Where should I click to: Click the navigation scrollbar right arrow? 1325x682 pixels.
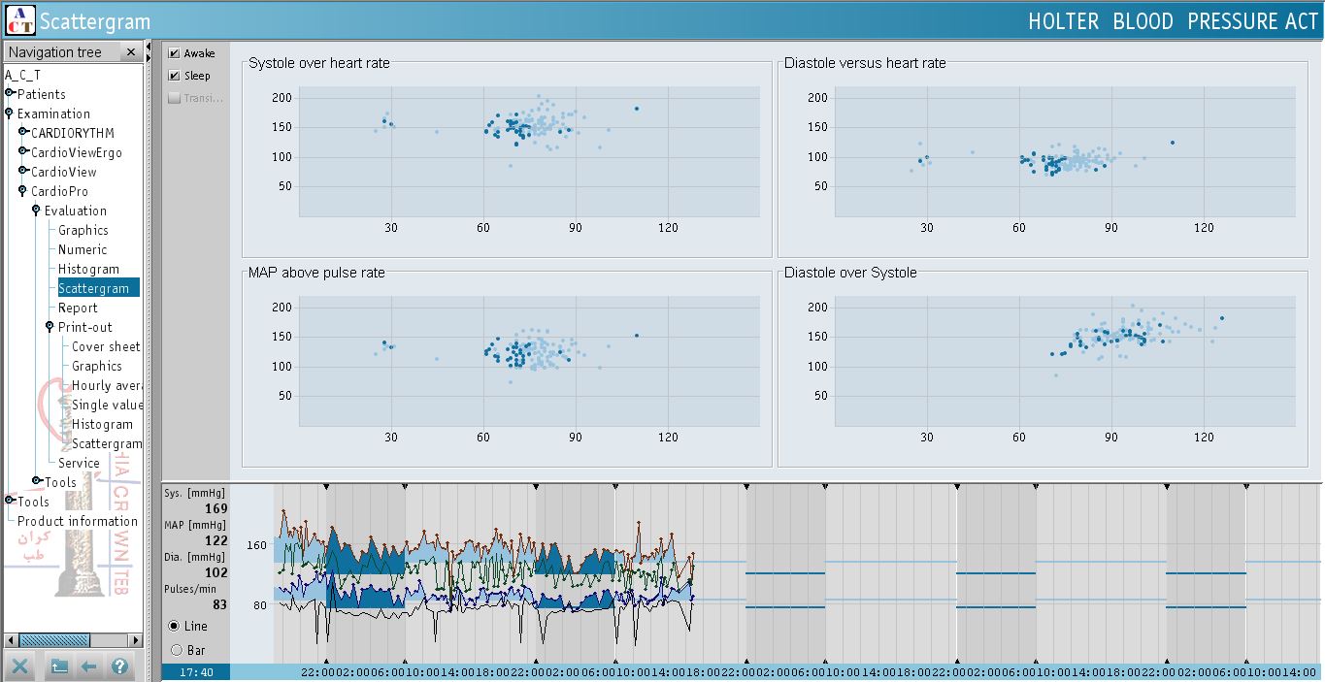(x=135, y=640)
